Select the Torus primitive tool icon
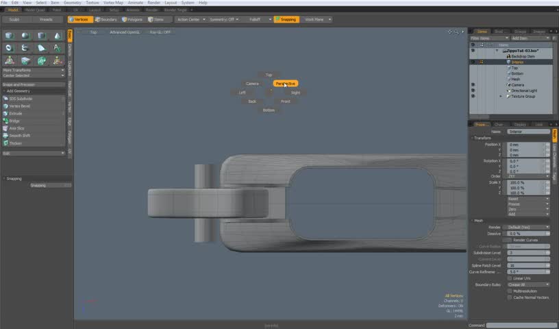 (x=10, y=48)
